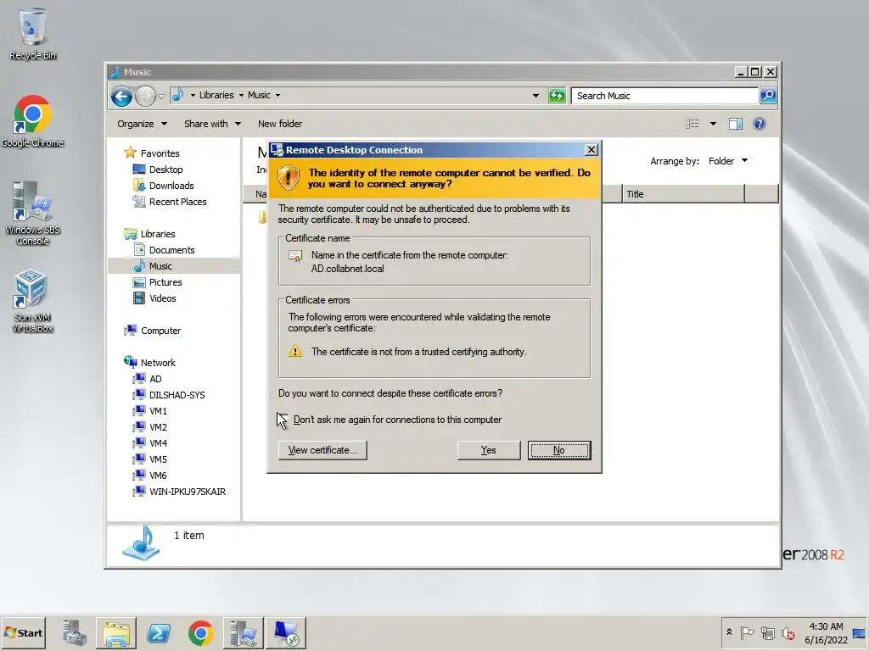Click the Action Center flag in the tray
The image size is (869, 651).
(747, 632)
